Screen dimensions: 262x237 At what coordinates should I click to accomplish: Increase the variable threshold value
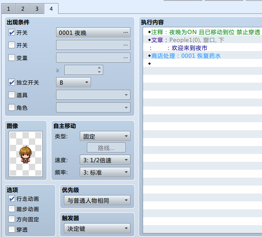coord(99,68)
